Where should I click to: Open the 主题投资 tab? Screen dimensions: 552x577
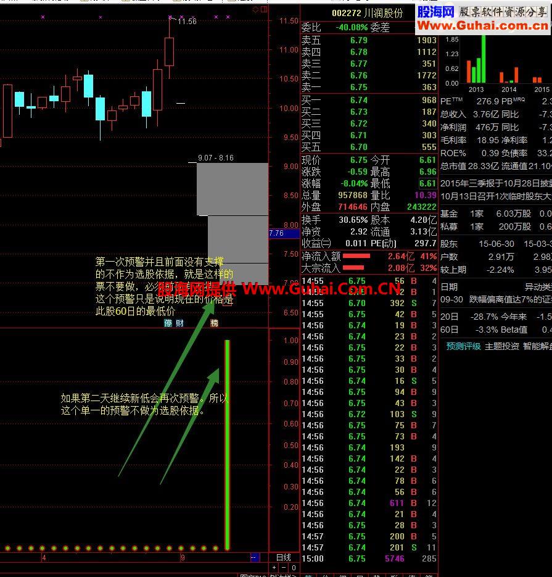(502, 346)
